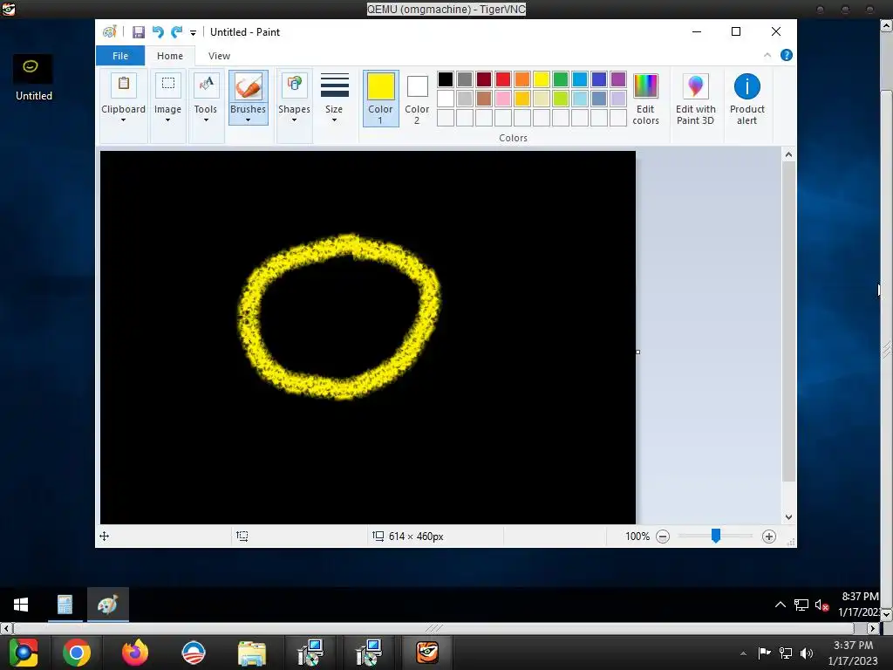
Task: Show hidden tray icons chevron
Action: click(781, 605)
